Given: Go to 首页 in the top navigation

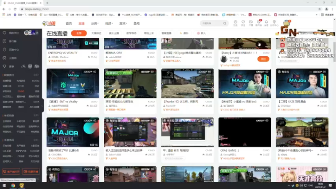Looking at the screenshot, I should coord(69,24).
